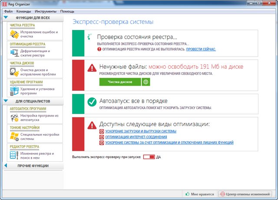The image size is (278, 200).
Task: Click red icon beside ОПТИМИЗАЦИЯ ИНТЕРНЕТ-СОЕДИНЕНИЯ
Action: coord(102,137)
